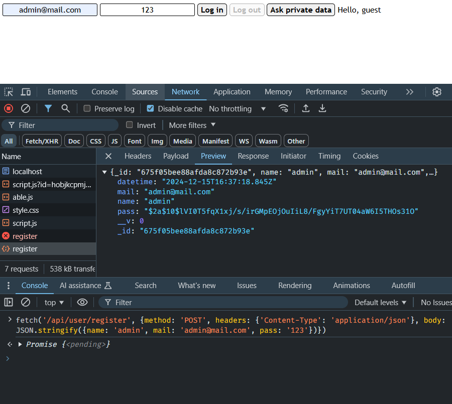This screenshot has height=404, width=452.
Task: Filter requests by Img type
Action: point(157,141)
